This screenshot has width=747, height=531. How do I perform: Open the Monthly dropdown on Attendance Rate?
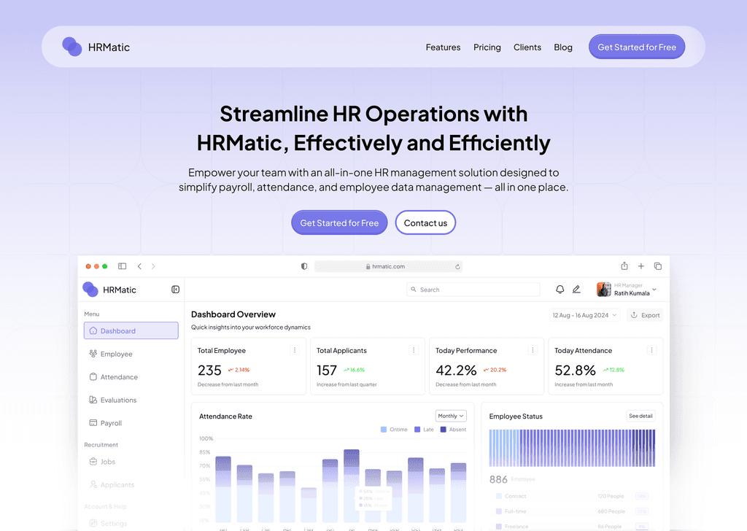(x=451, y=416)
